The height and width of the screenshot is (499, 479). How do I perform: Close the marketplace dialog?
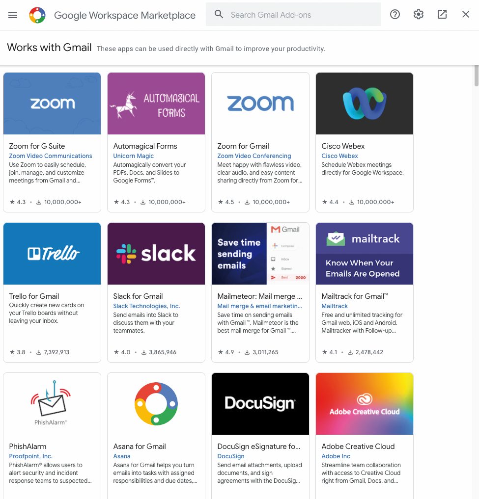pos(466,14)
